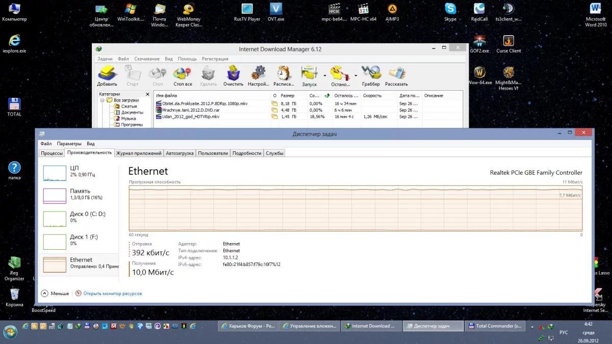Screen dimensions: 612x344
Task: Collapse the Все загрузки category tree node
Action: [103, 100]
